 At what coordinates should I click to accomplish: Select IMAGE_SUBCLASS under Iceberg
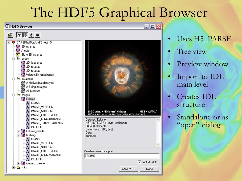[43, 147]
